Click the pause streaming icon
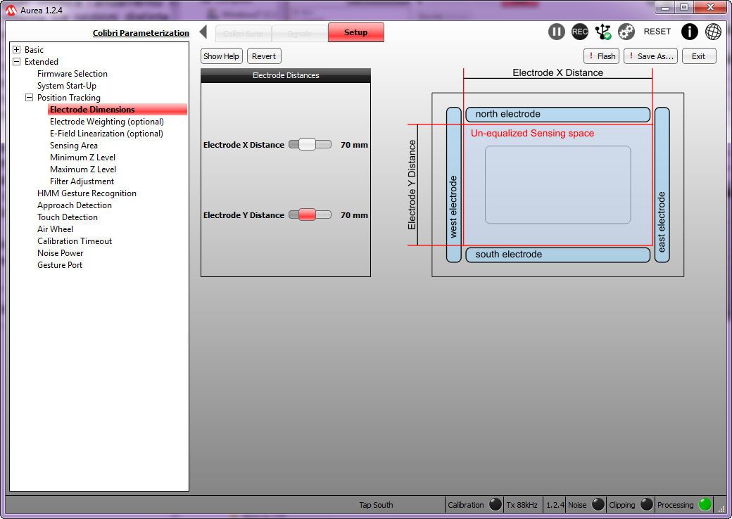 557,32
